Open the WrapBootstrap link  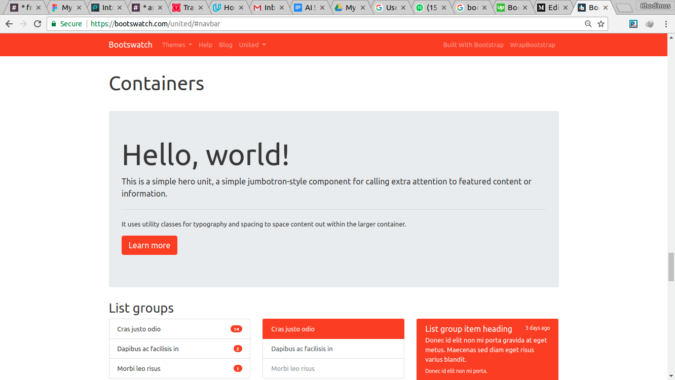pos(533,45)
